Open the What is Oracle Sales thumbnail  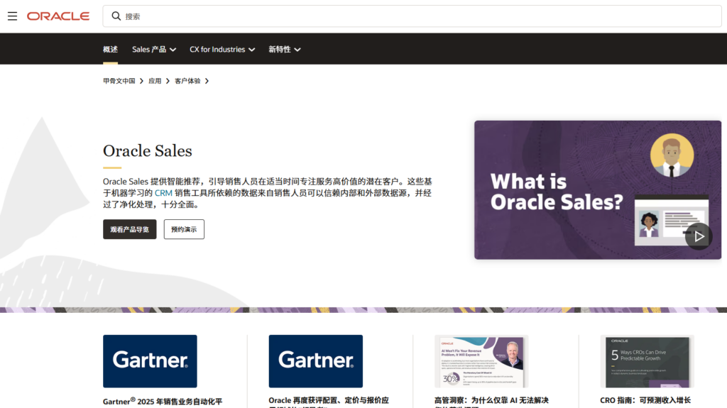[x=598, y=189]
